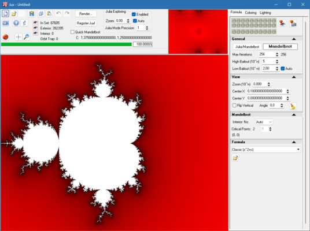Collapse the Mandelbrot section
This screenshot has height=231, width=310.
(294, 114)
